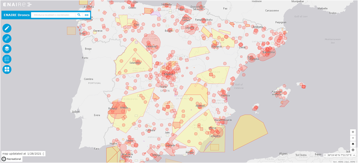Return to the home map extent
This screenshot has height=163, width=358.
tap(353, 144)
